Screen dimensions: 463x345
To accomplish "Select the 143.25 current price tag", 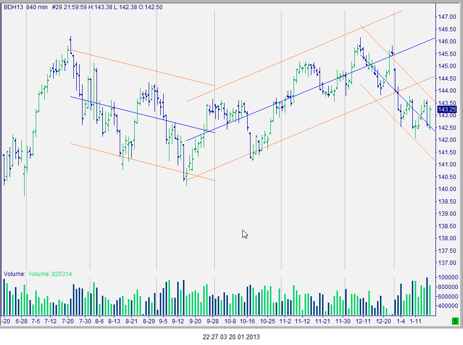I will point(447,110).
